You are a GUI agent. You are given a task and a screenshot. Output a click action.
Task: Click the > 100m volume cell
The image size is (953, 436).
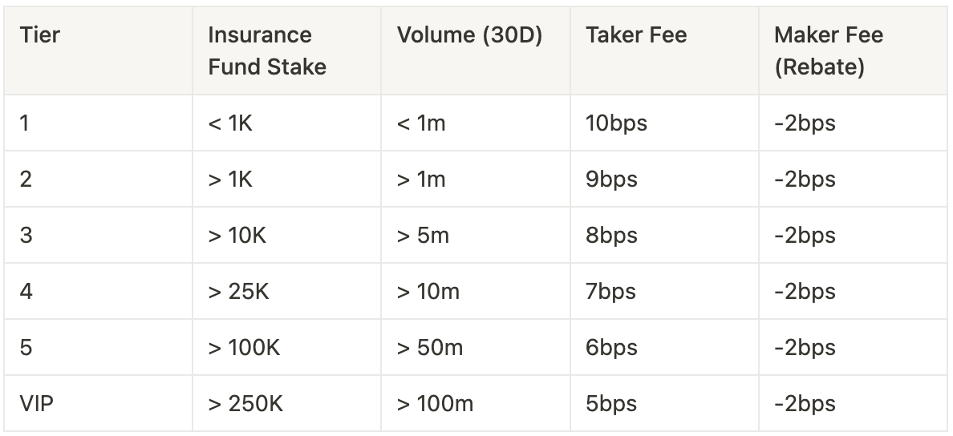(x=435, y=404)
